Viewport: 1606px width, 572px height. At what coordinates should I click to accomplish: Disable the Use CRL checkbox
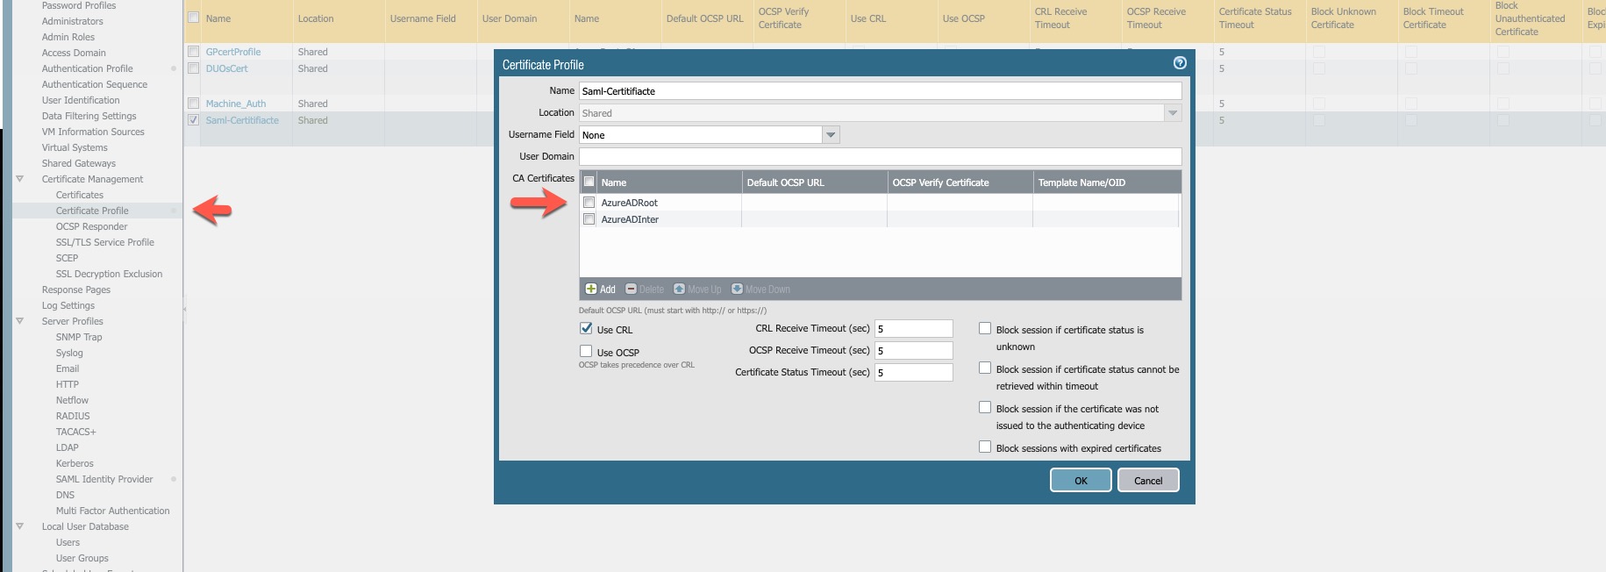(x=586, y=329)
